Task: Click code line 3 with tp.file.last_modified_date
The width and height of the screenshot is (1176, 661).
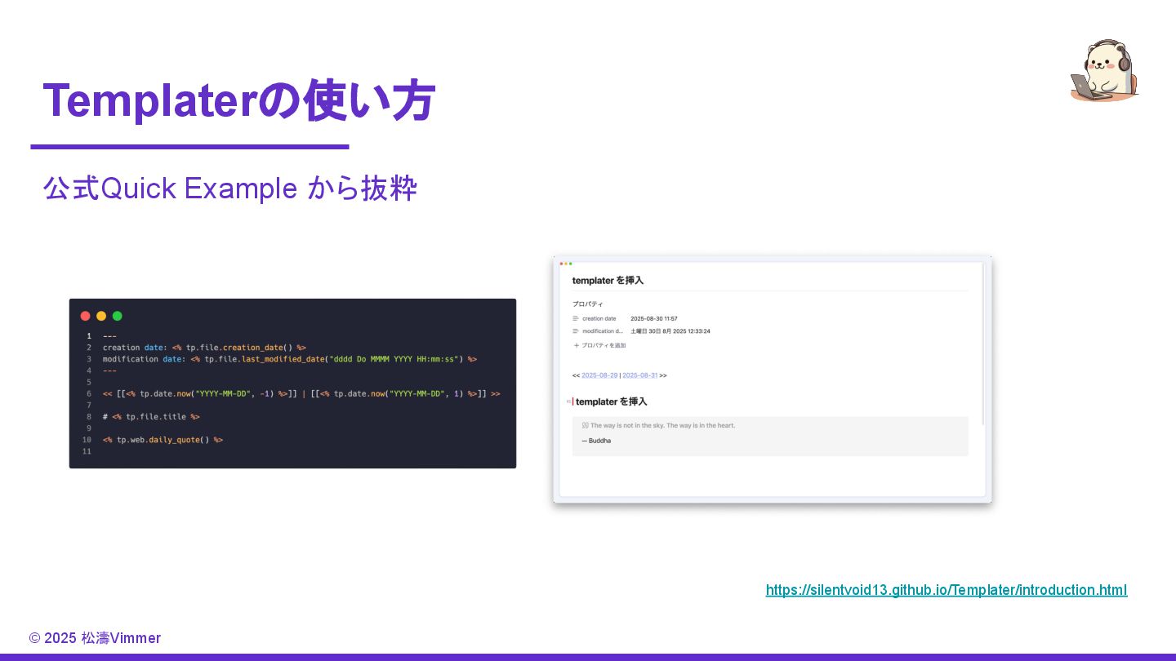Action: tap(289, 359)
